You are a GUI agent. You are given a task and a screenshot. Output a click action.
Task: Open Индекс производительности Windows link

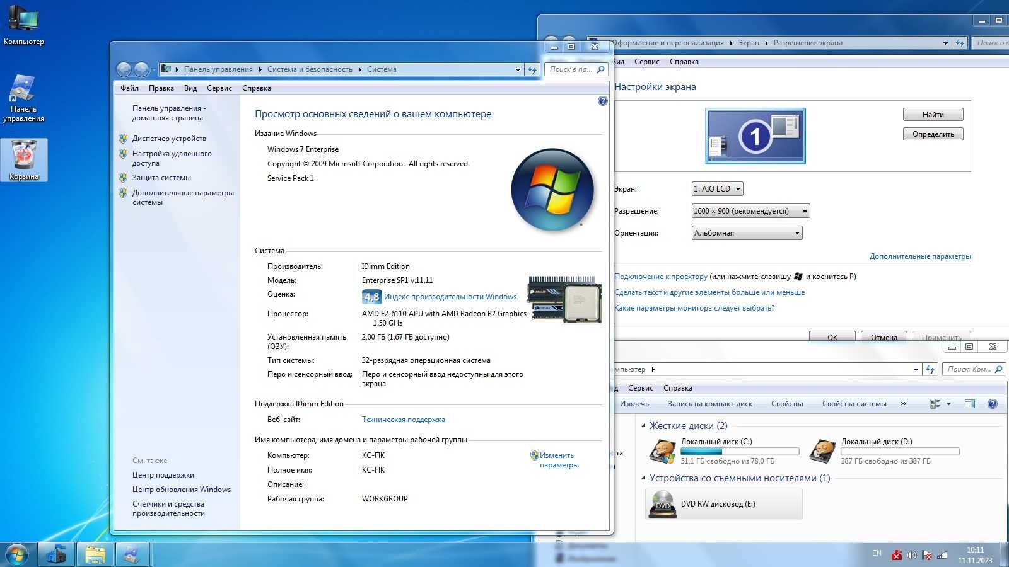(x=450, y=297)
